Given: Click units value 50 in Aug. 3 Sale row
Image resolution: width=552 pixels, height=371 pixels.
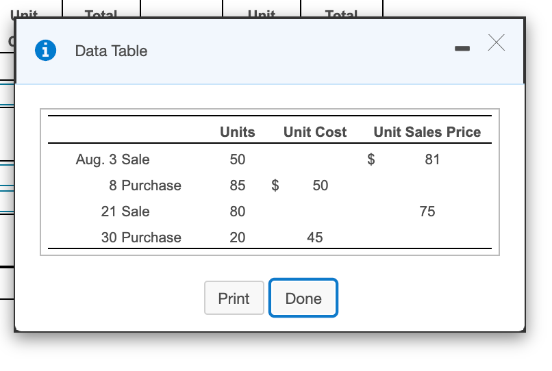Looking at the screenshot, I should pos(238,159).
